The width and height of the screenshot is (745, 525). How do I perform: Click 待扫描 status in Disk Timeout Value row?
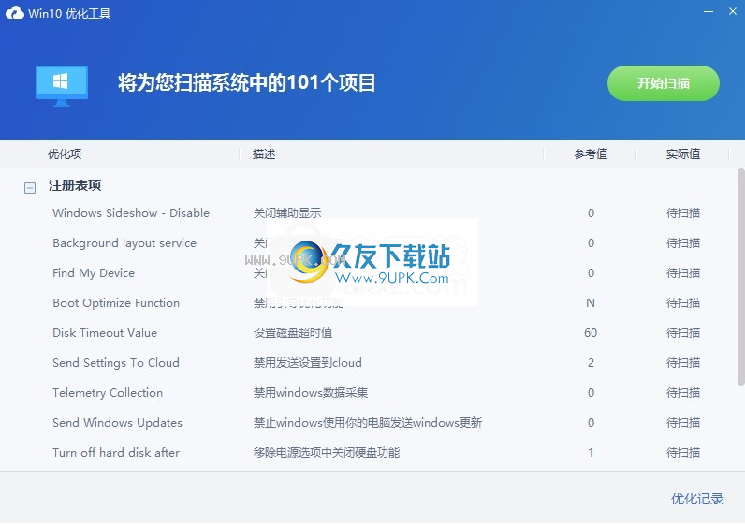pos(682,332)
